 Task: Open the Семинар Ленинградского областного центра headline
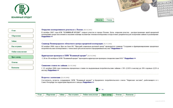(72, 44)
